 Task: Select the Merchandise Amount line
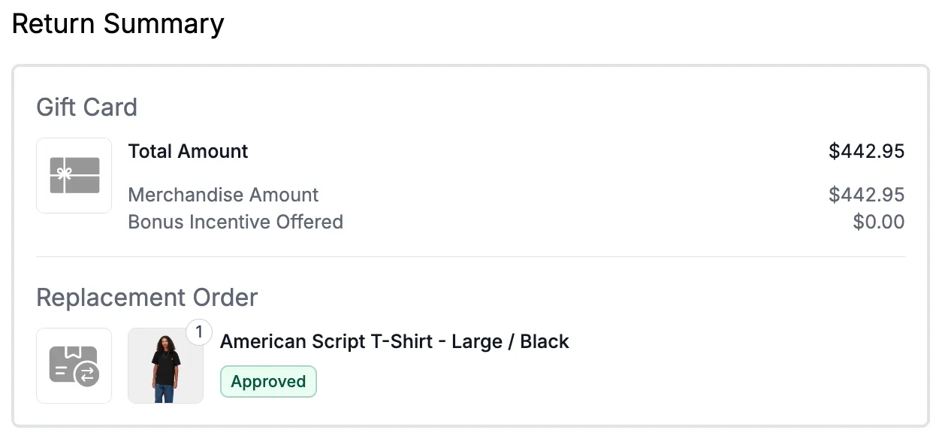(x=223, y=195)
